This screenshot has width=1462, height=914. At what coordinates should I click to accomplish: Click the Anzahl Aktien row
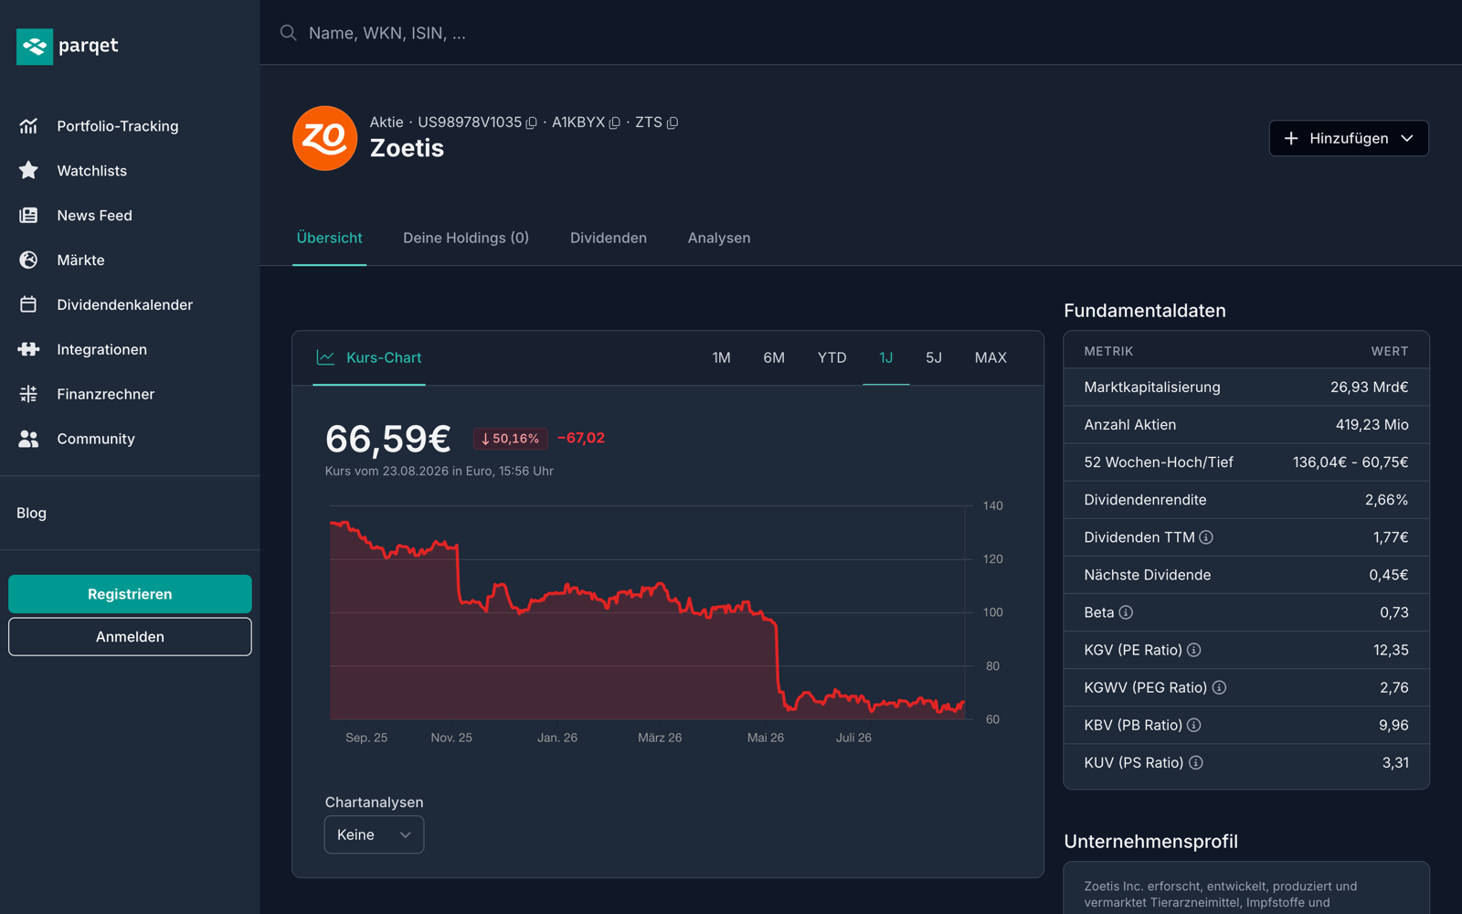coord(1246,424)
